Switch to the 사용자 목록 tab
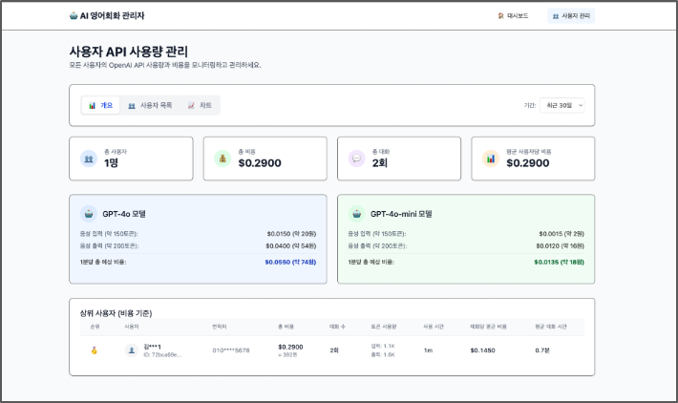This screenshot has height=403, width=678. click(150, 105)
